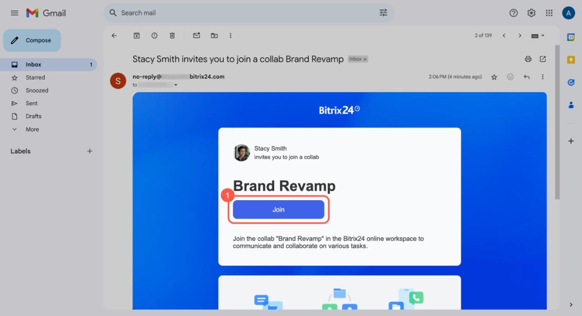Create a new label with plus
This screenshot has height=316, width=582.
pyautogui.click(x=90, y=151)
